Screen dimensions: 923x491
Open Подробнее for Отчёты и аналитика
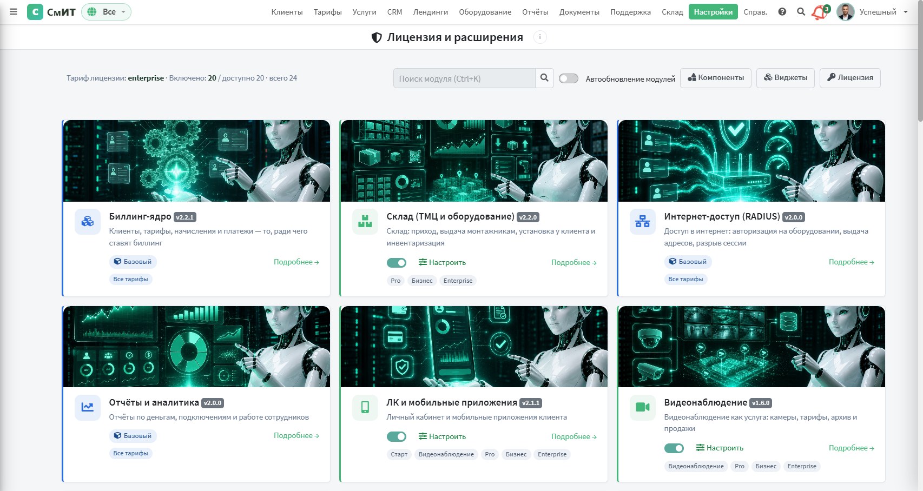click(x=296, y=436)
